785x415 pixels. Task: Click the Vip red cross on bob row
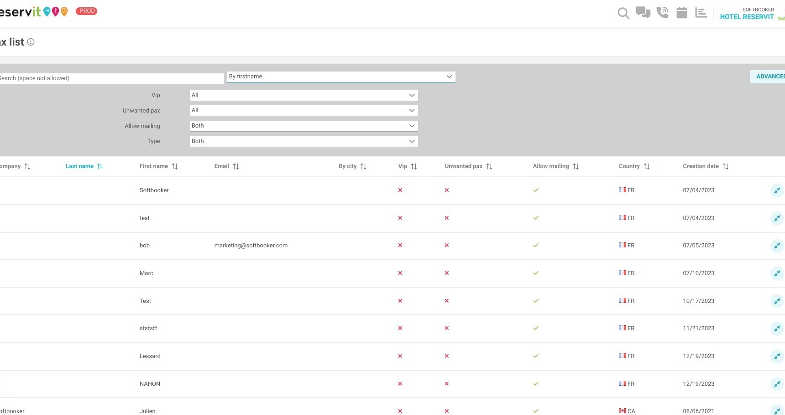point(400,246)
